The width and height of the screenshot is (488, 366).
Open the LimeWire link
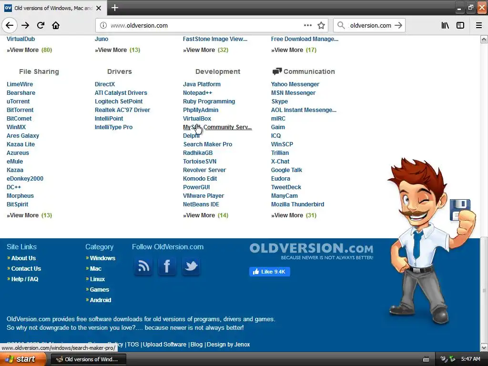[20, 84]
